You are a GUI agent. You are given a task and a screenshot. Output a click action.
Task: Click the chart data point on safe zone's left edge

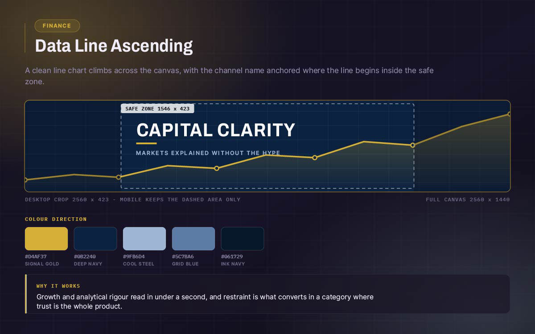[119, 177]
